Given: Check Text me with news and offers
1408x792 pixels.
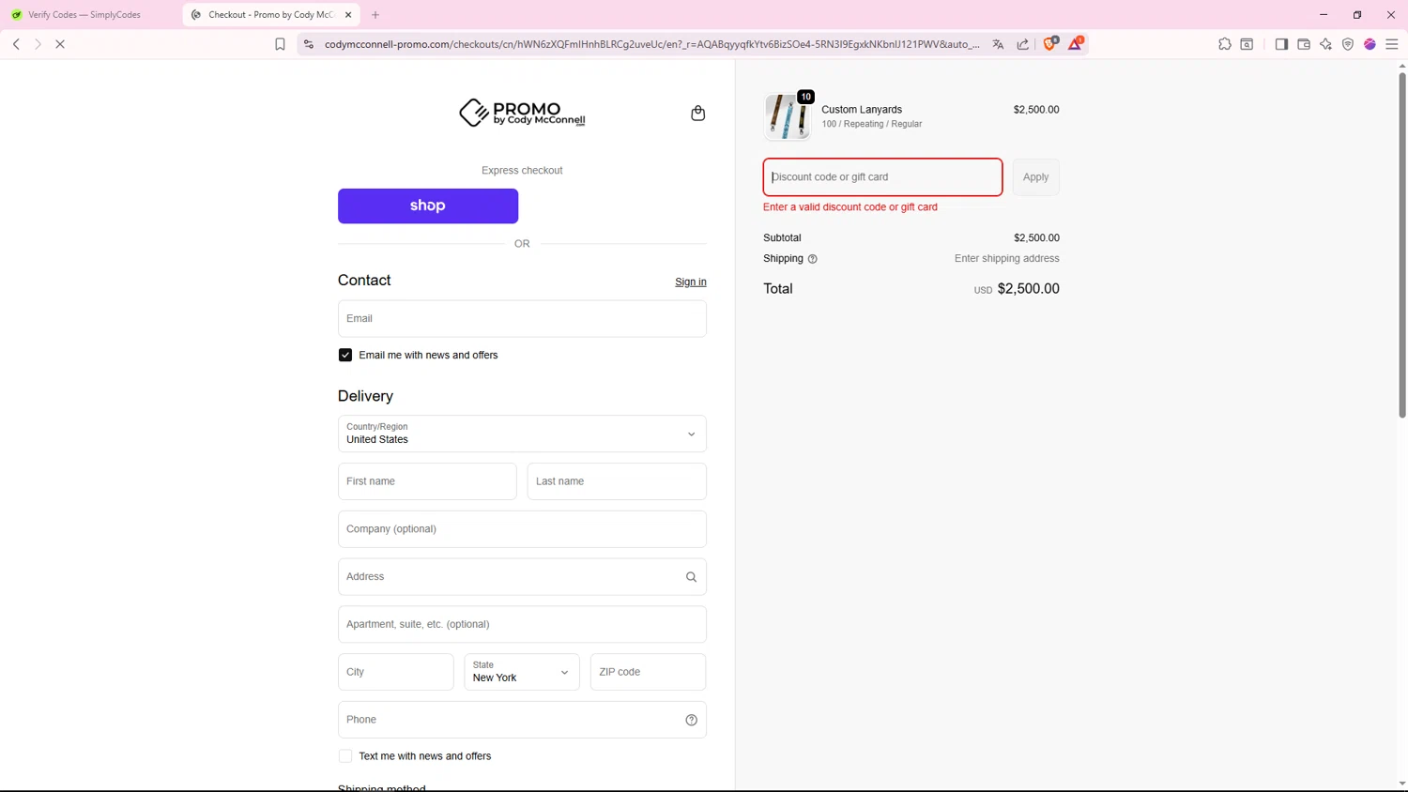Looking at the screenshot, I should (345, 756).
